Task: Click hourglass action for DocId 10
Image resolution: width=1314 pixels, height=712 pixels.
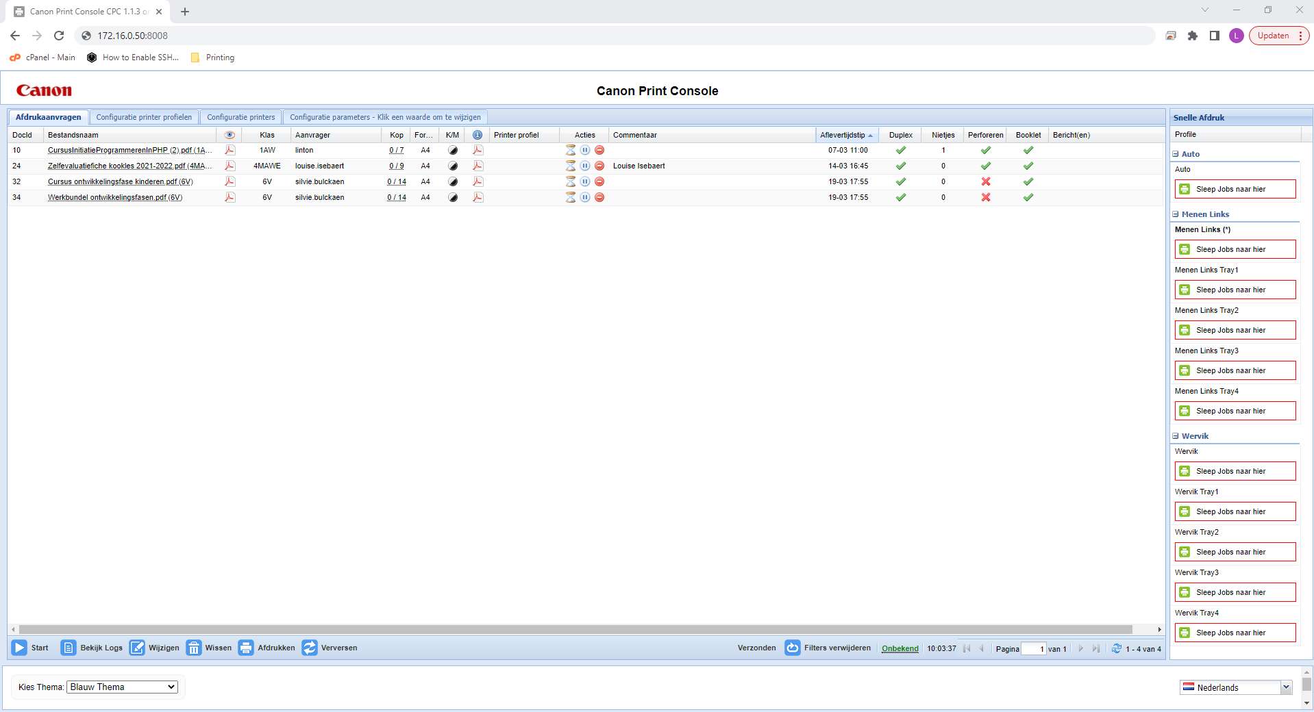Action: (x=570, y=150)
